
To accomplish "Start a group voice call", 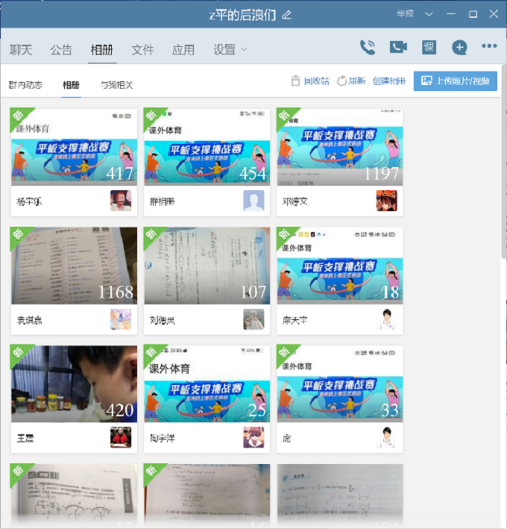I will 368,47.
